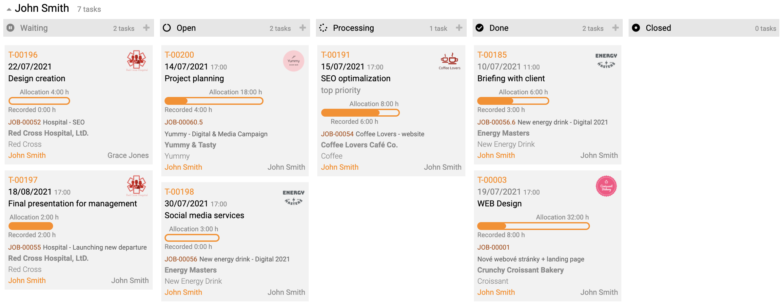Open task T-00197 link
The image size is (782, 304).
click(23, 180)
